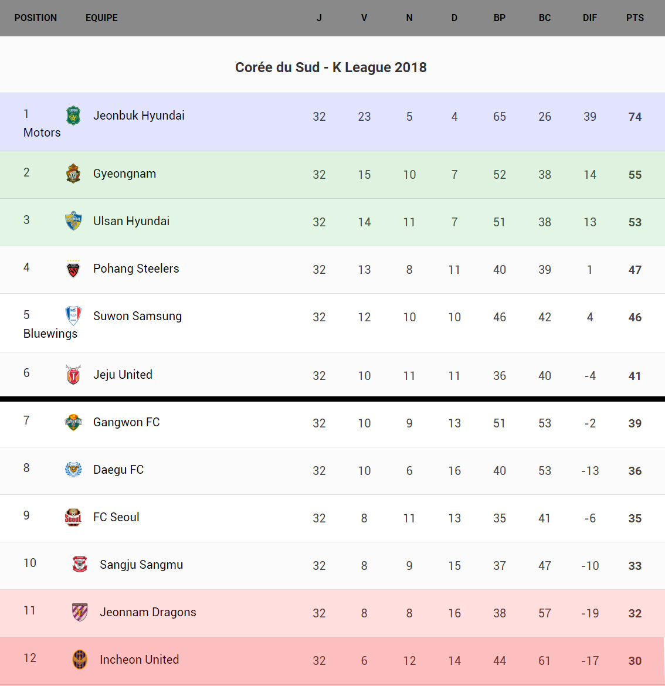Click the Pohang Steelers team badge
Viewport: 665px width, 686px height.
point(73,269)
